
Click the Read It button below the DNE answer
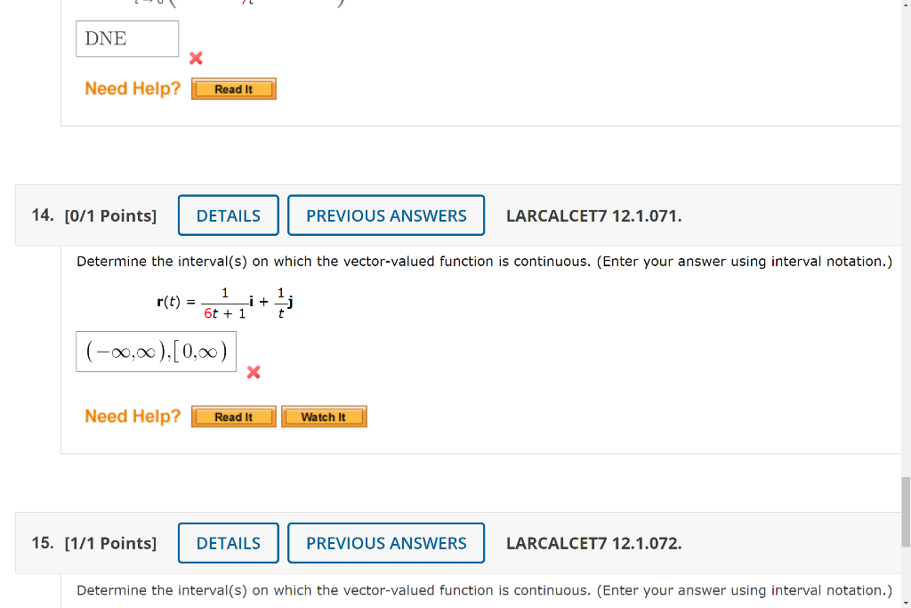point(233,88)
